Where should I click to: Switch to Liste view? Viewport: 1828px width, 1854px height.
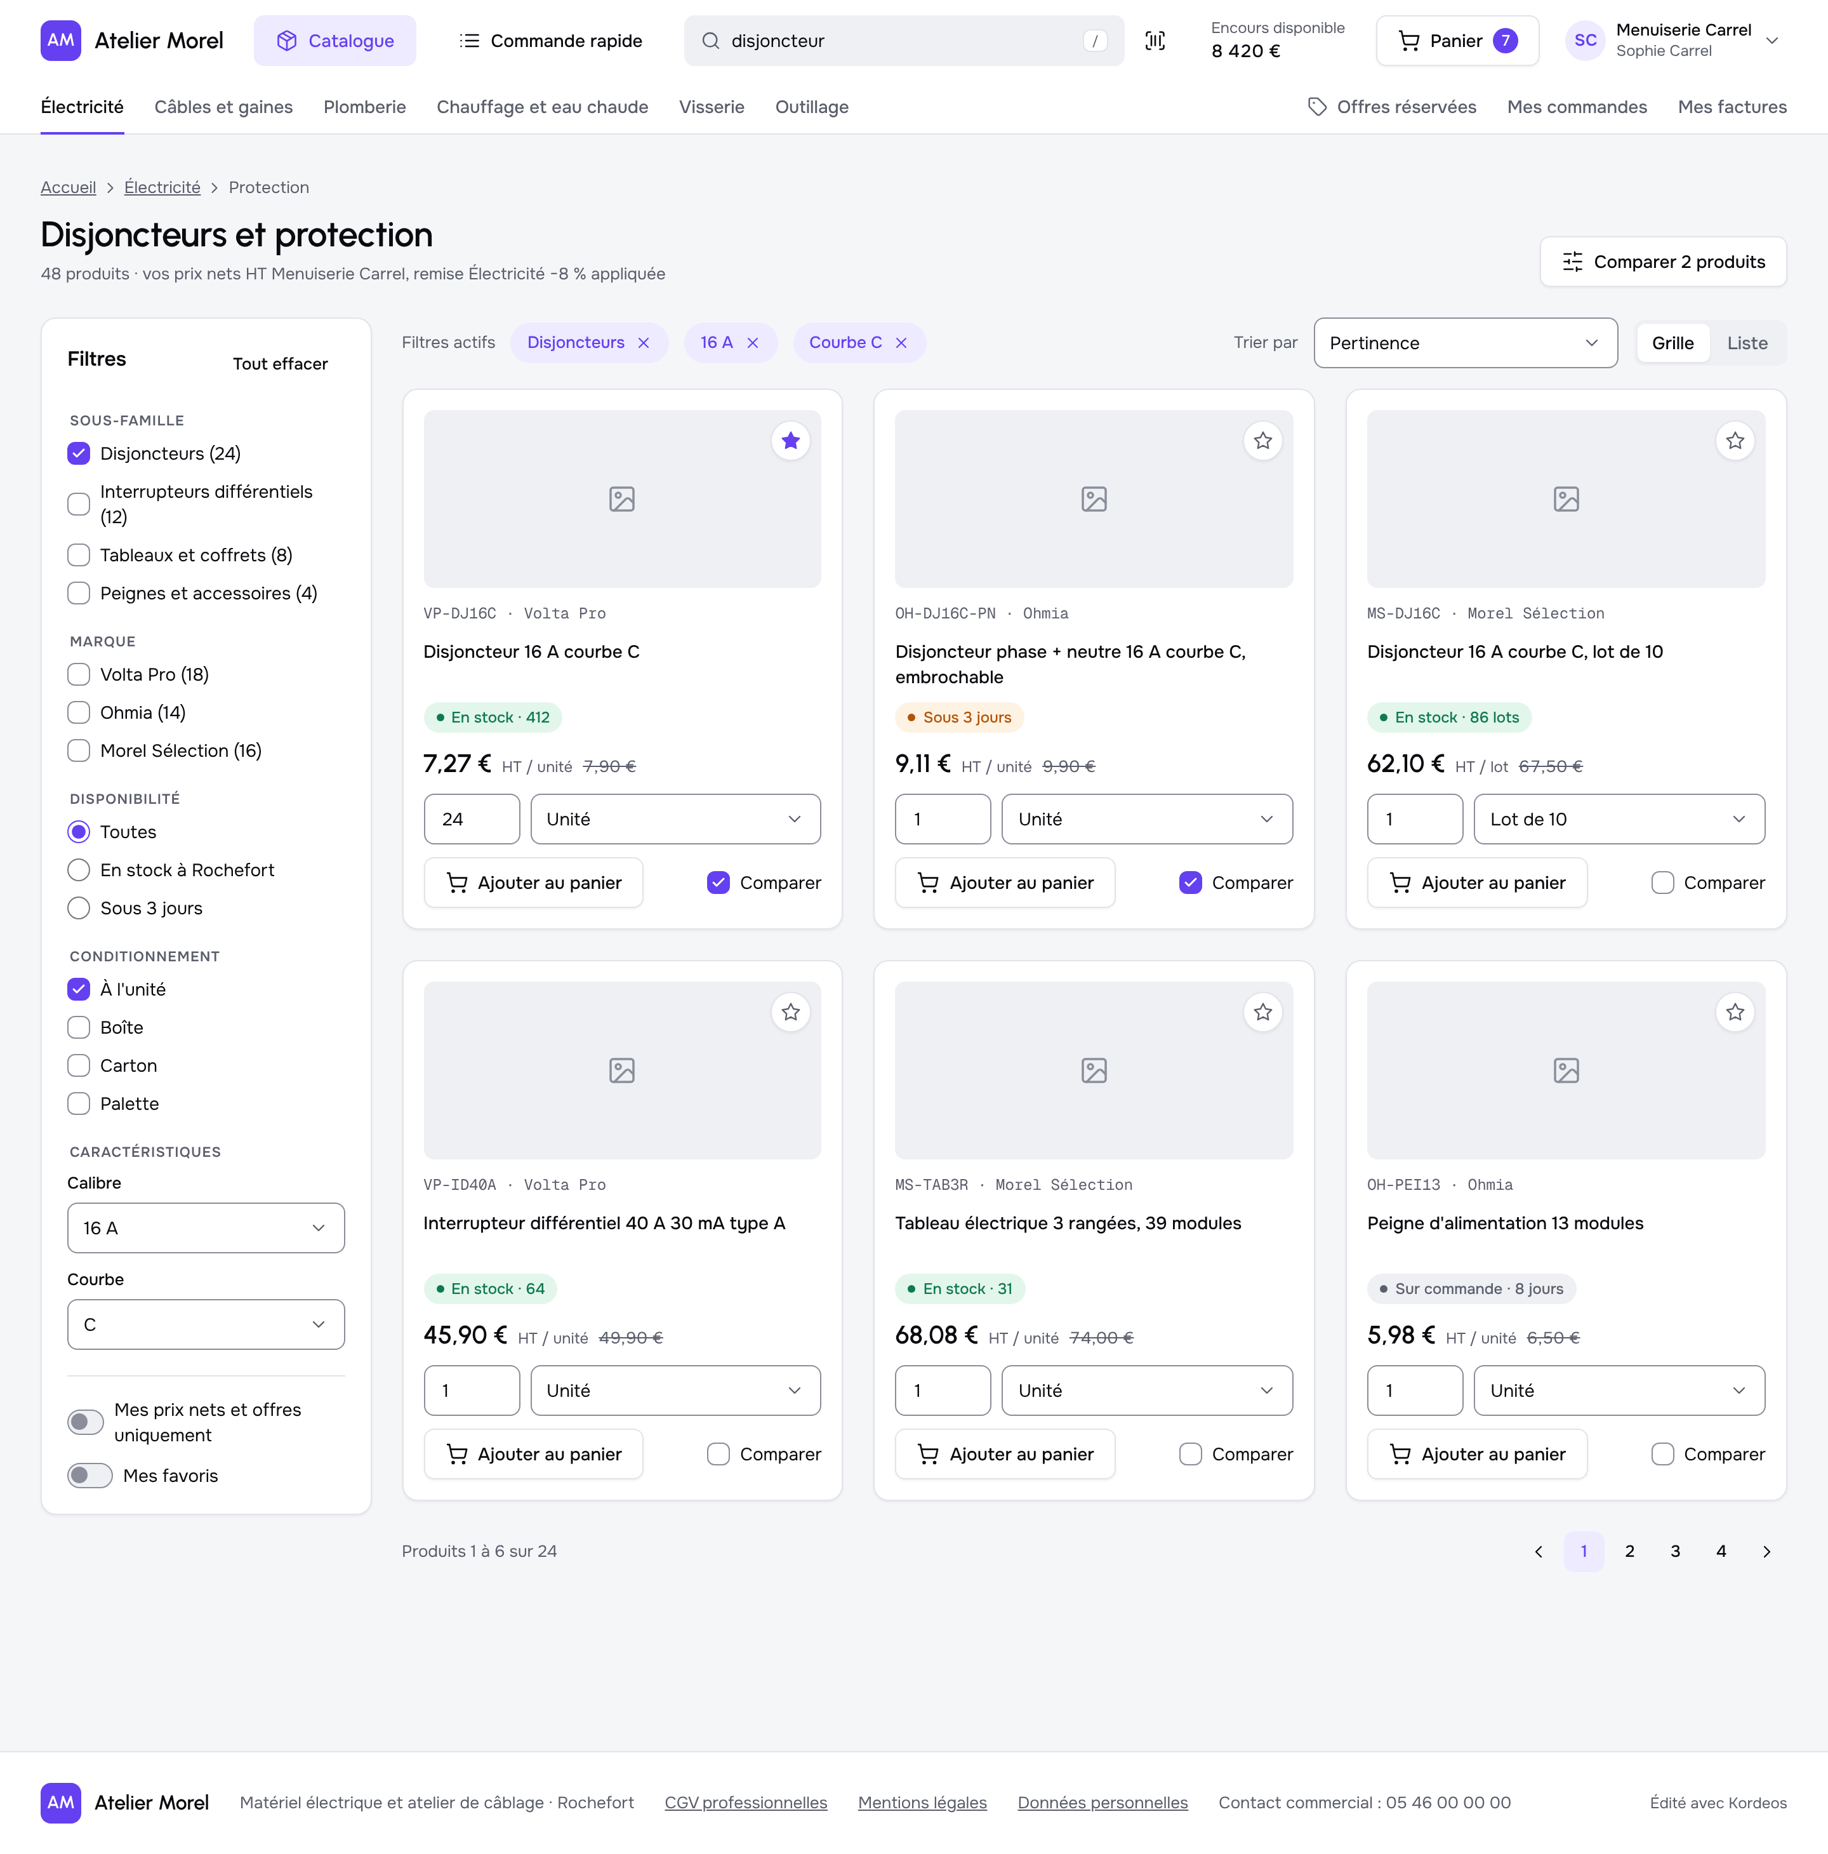pos(1747,343)
